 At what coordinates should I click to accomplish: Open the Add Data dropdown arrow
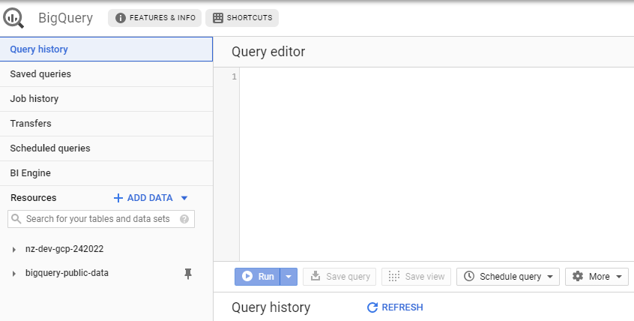coord(184,198)
